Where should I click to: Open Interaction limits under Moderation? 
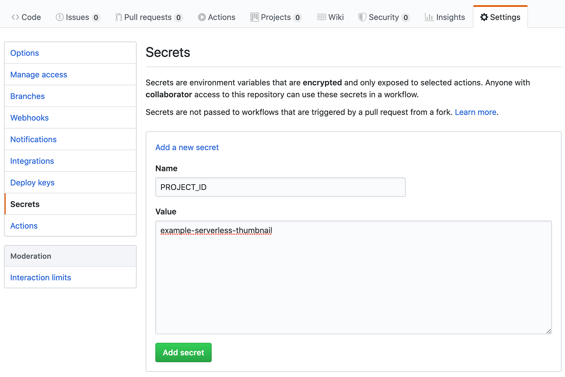[x=40, y=277]
